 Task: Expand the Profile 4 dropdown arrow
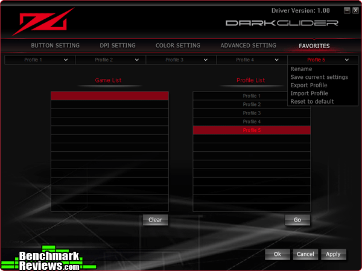(x=276, y=60)
